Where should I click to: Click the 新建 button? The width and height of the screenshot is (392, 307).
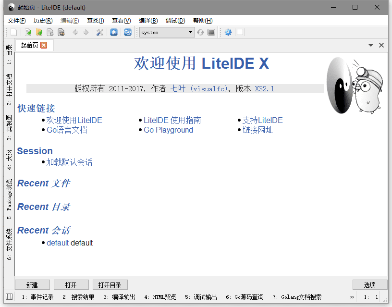tap(32, 285)
